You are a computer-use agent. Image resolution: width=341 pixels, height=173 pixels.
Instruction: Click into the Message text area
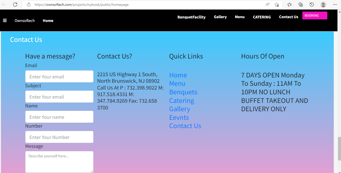click(59, 162)
